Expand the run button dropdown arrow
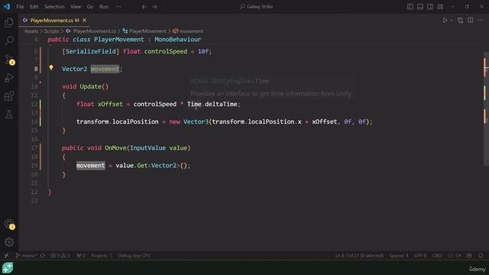 point(452,21)
